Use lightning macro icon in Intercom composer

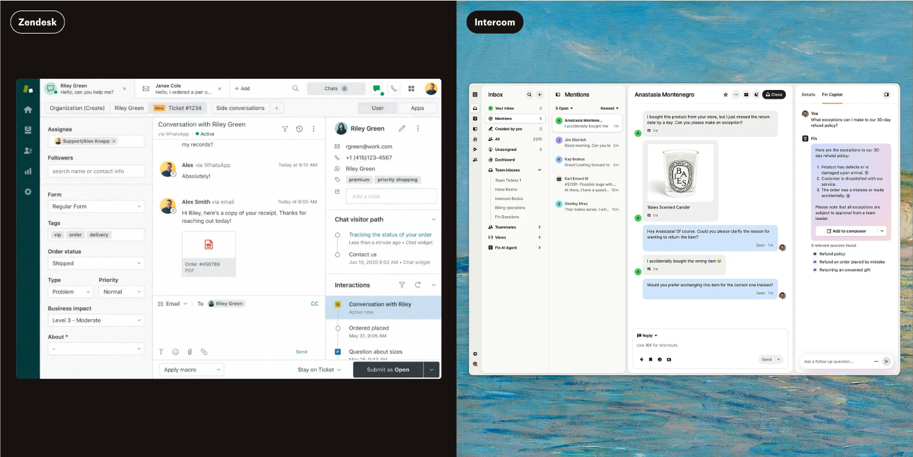[x=642, y=360]
